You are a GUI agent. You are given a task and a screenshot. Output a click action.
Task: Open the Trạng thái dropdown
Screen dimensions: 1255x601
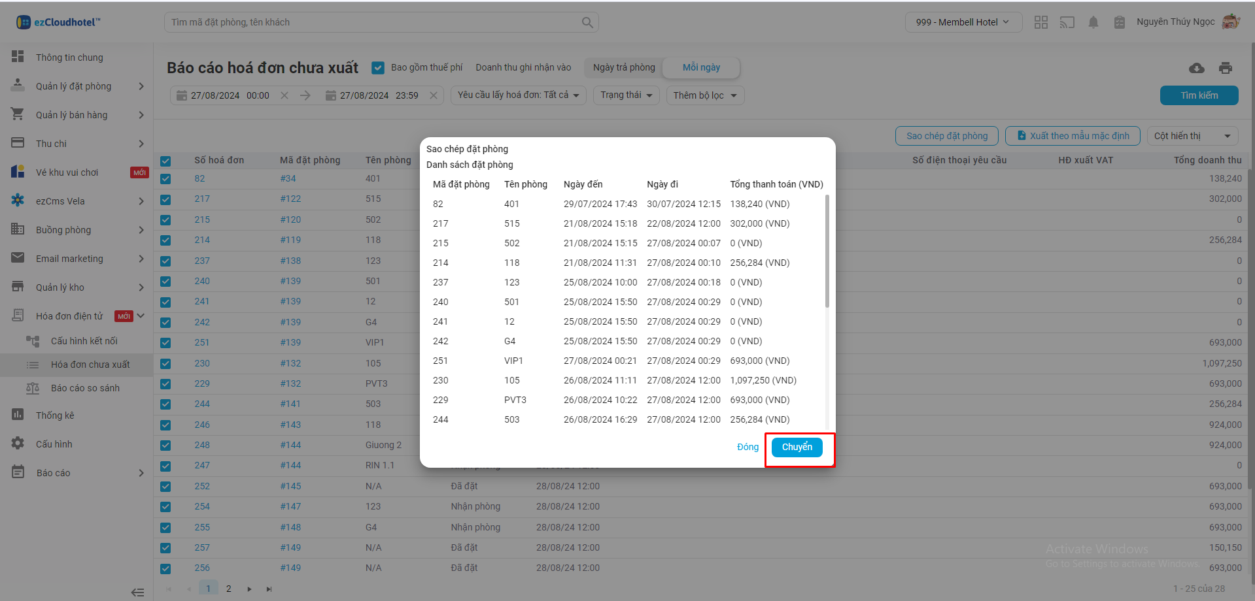[x=626, y=95]
